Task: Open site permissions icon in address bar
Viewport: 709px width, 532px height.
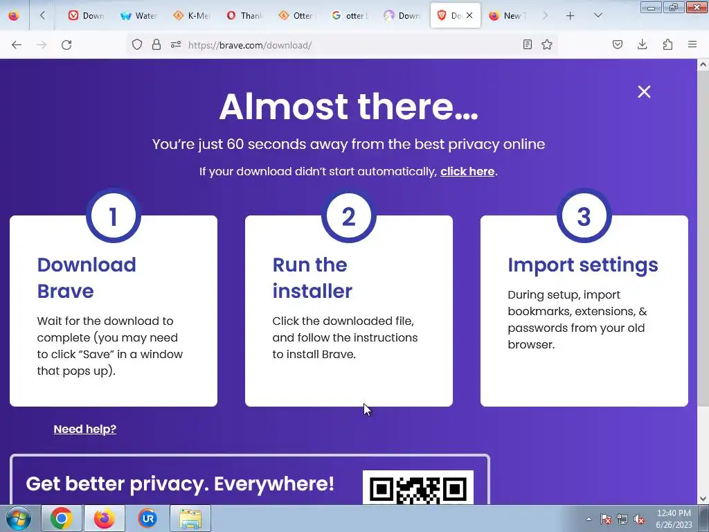Action: 176,44
